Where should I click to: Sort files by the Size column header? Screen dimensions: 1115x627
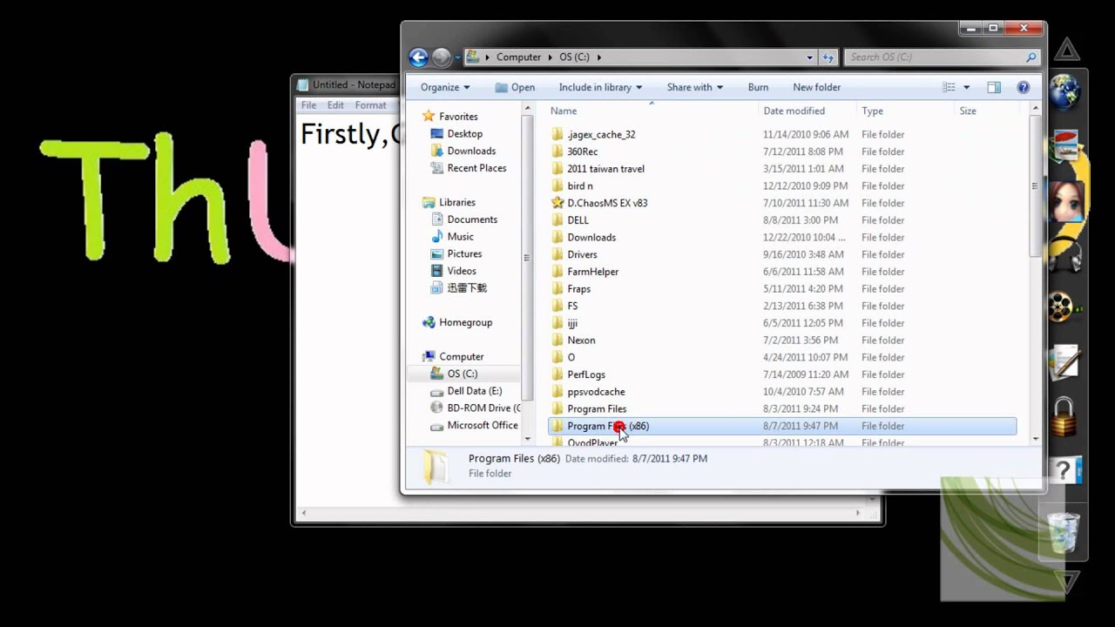click(968, 111)
